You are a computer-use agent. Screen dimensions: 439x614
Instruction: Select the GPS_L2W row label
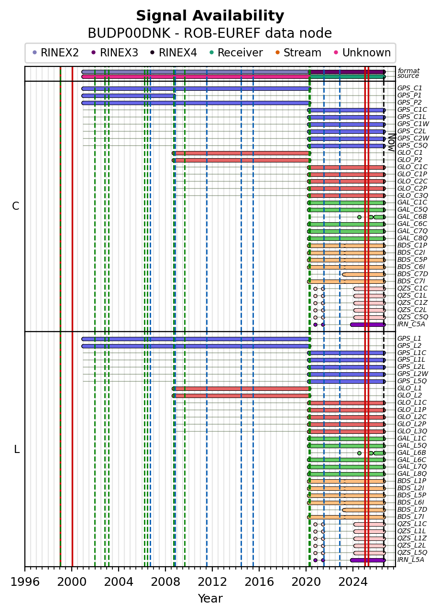(x=413, y=374)
